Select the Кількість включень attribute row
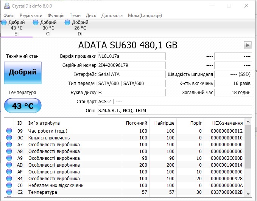The image size is (257, 201). (x=125, y=138)
